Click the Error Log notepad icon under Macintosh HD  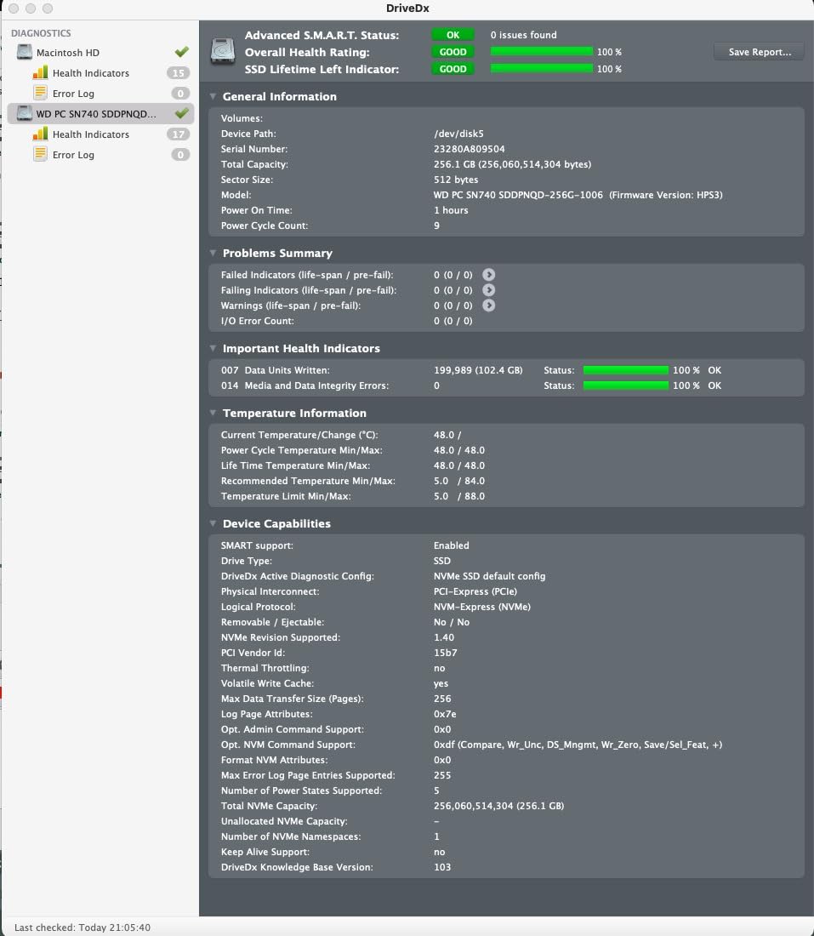(x=40, y=93)
